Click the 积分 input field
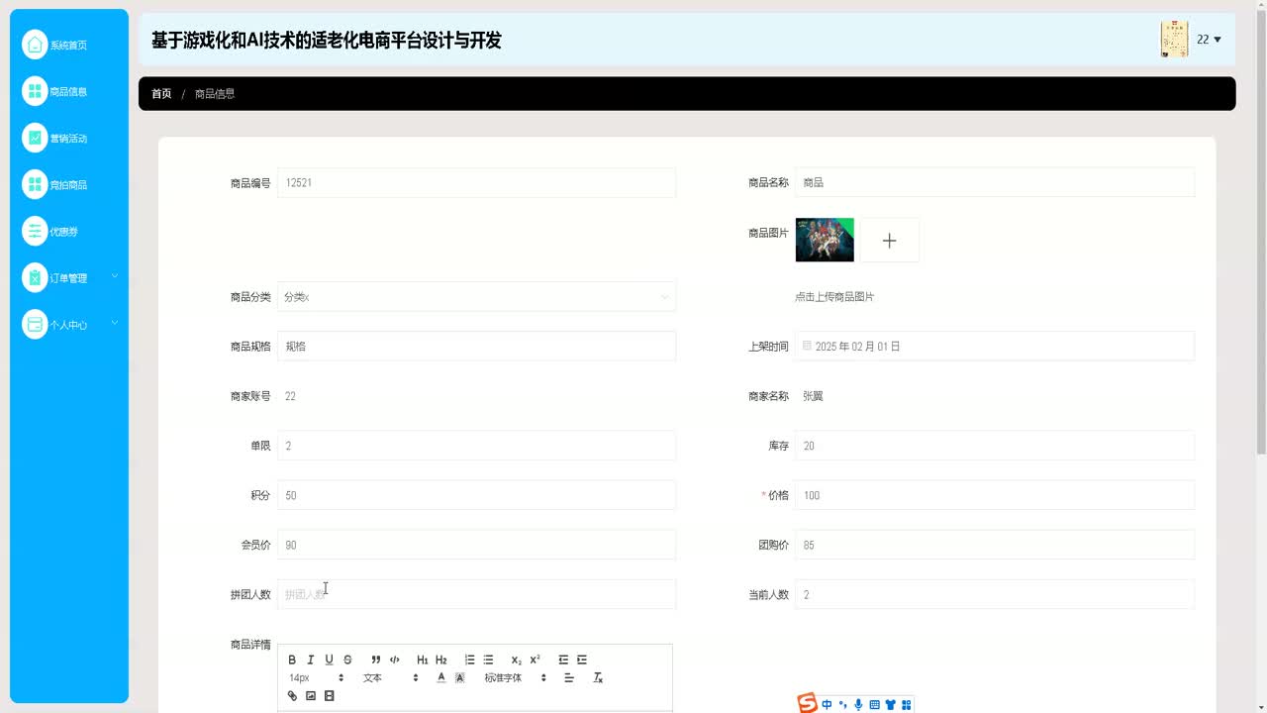Viewport: 1267px width, 713px height. tap(476, 494)
